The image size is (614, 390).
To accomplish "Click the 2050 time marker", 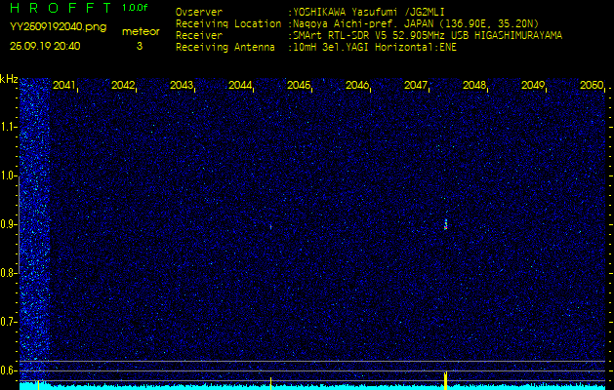I will point(591,86).
